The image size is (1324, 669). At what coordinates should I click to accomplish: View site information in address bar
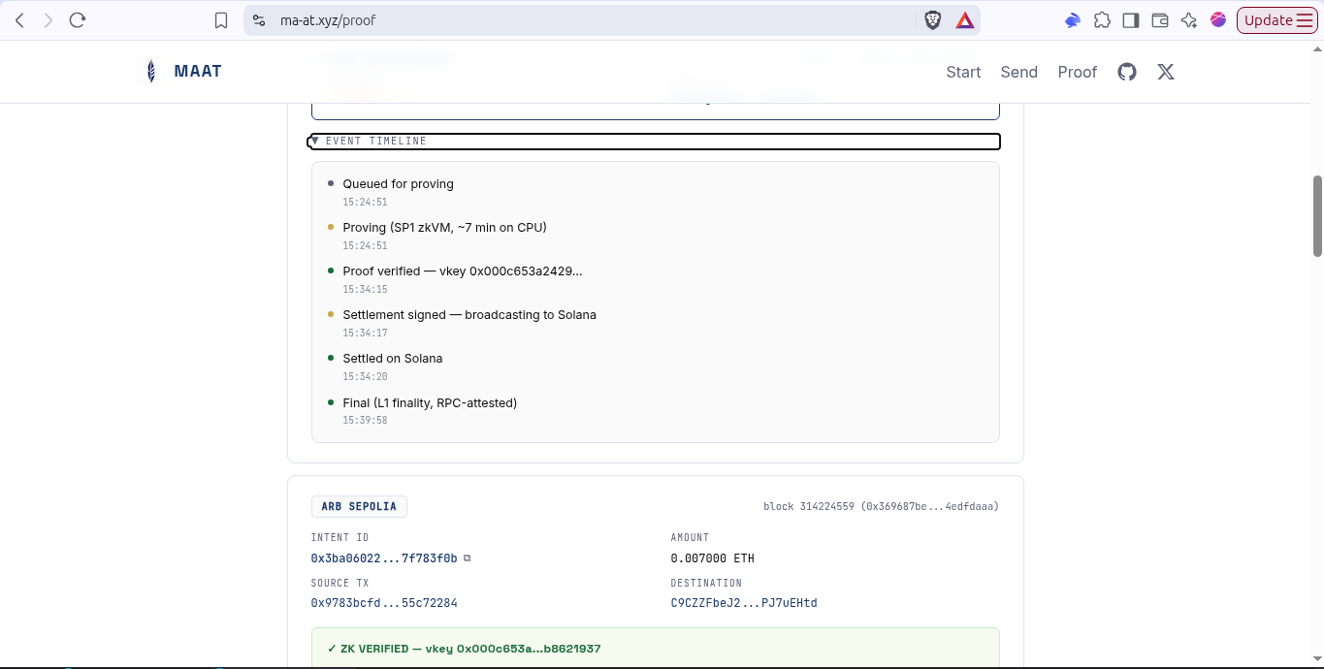259,20
